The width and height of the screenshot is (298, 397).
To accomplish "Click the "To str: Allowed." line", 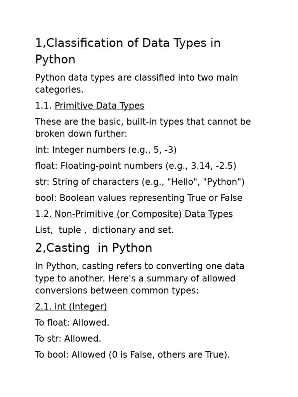I will 68,338.
